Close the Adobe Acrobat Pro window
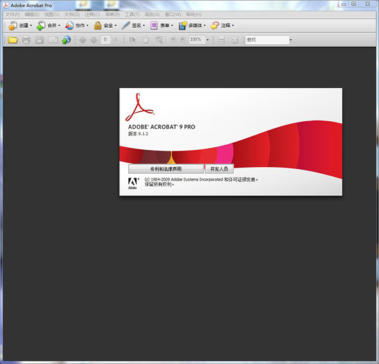This screenshot has width=379, height=364. pos(368,4)
